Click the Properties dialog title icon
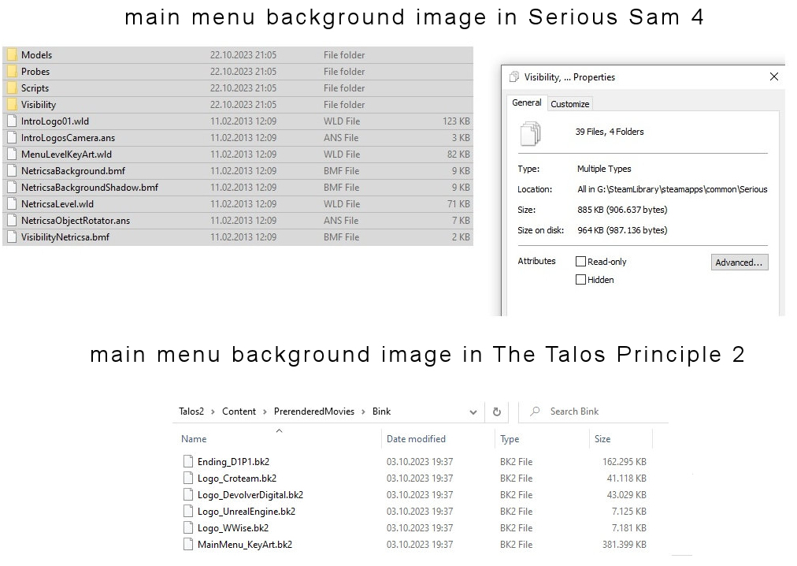This screenshot has height=566, width=797. click(514, 76)
